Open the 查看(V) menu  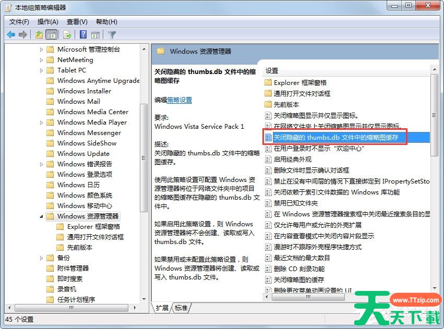pos(77,22)
